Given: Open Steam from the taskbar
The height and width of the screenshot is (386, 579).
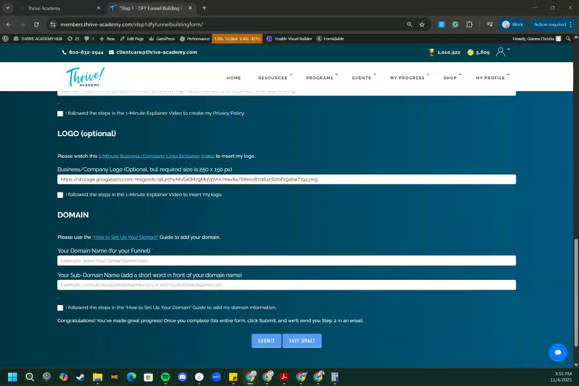Looking at the screenshot, I should point(80,377).
